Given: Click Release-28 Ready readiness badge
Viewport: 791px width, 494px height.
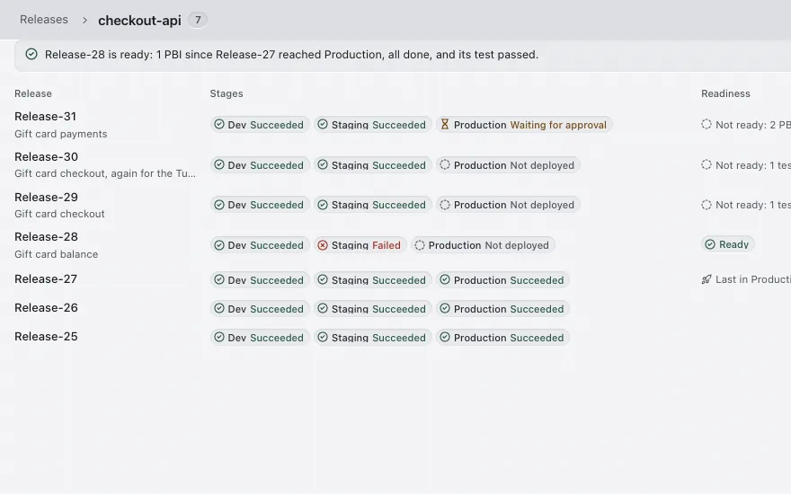Looking at the screenshot, I should (727, 244).
